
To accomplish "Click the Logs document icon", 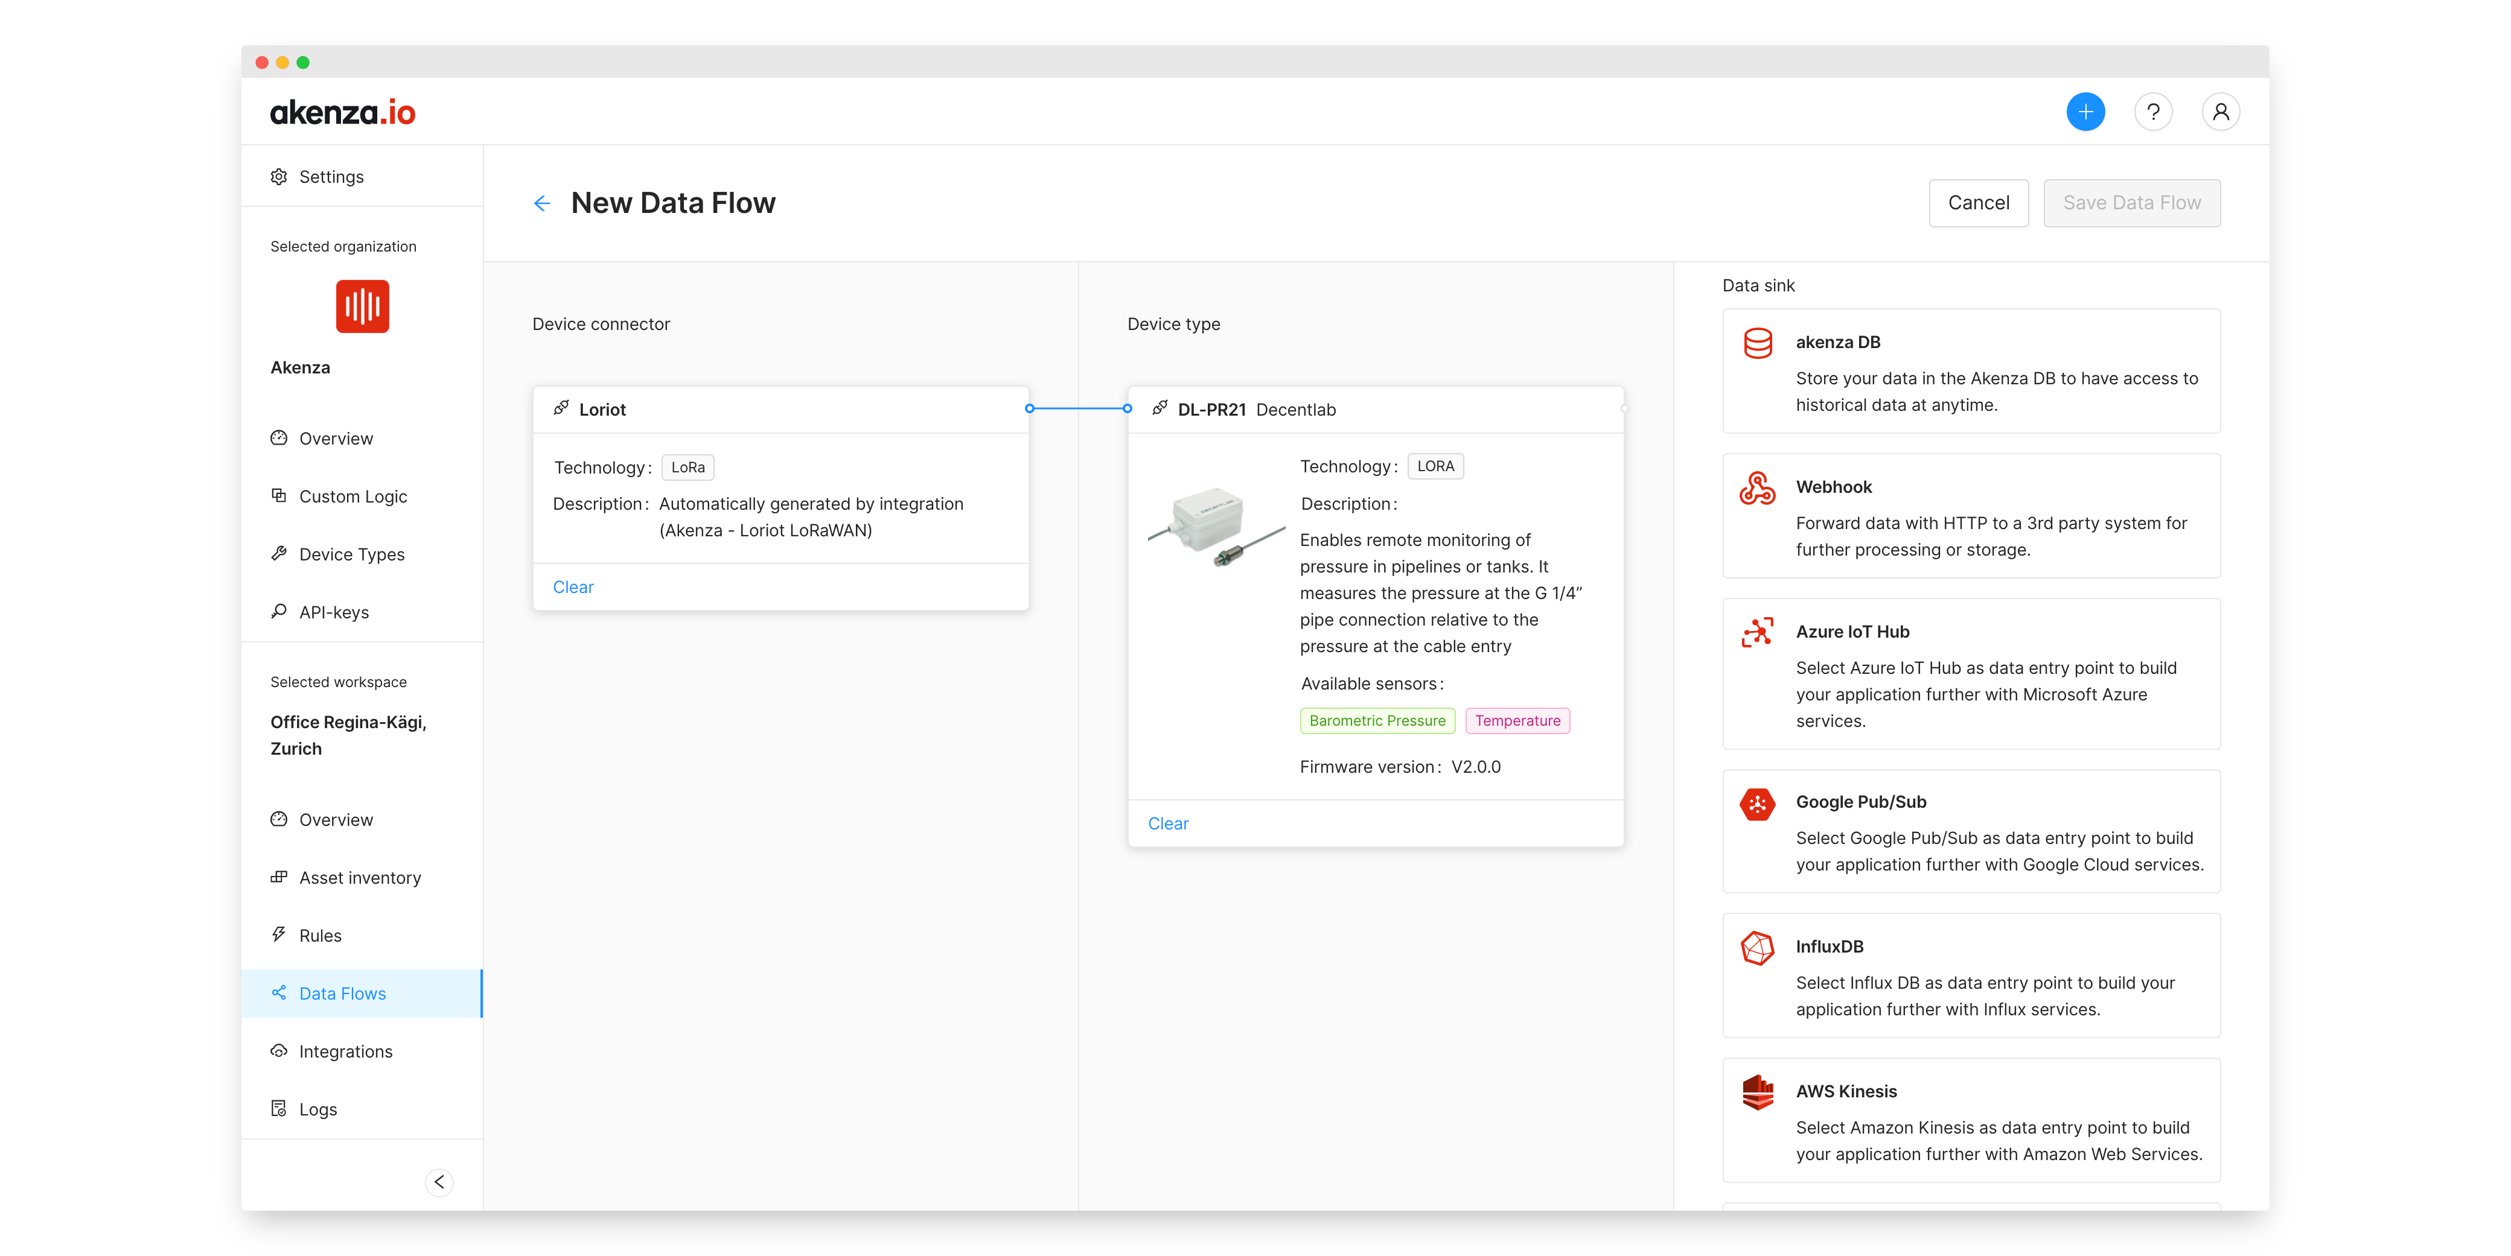I will [279, 1109].
